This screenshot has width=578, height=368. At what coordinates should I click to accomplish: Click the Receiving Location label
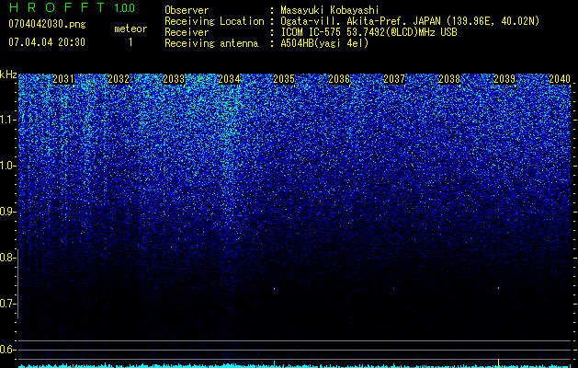(214, 21)
